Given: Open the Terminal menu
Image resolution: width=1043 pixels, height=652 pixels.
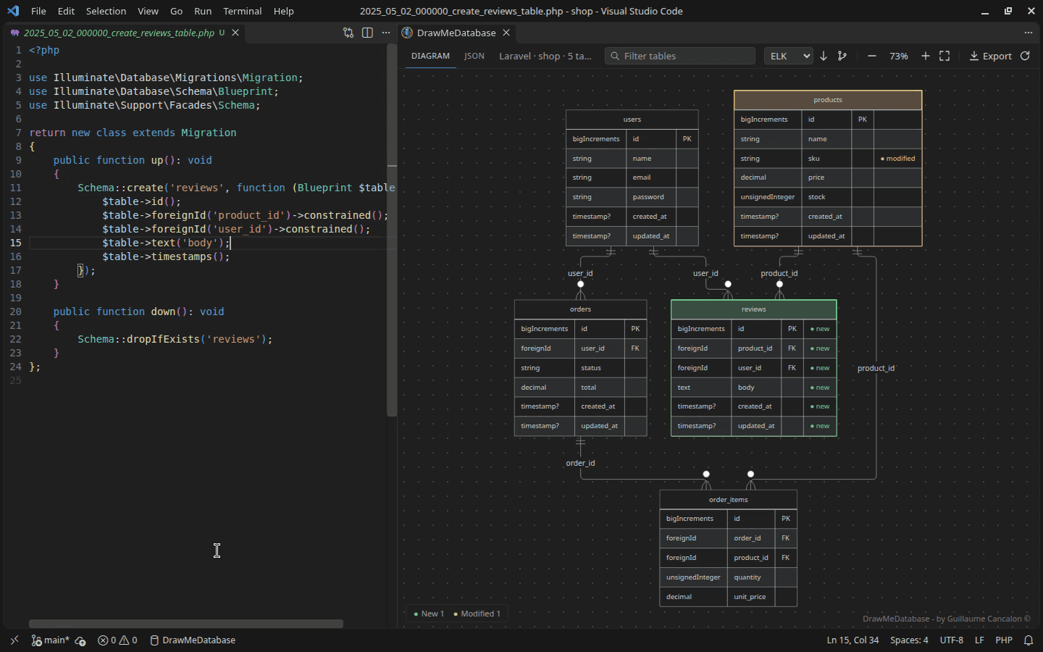Looking at the screenshot, I should coord(243,11).
